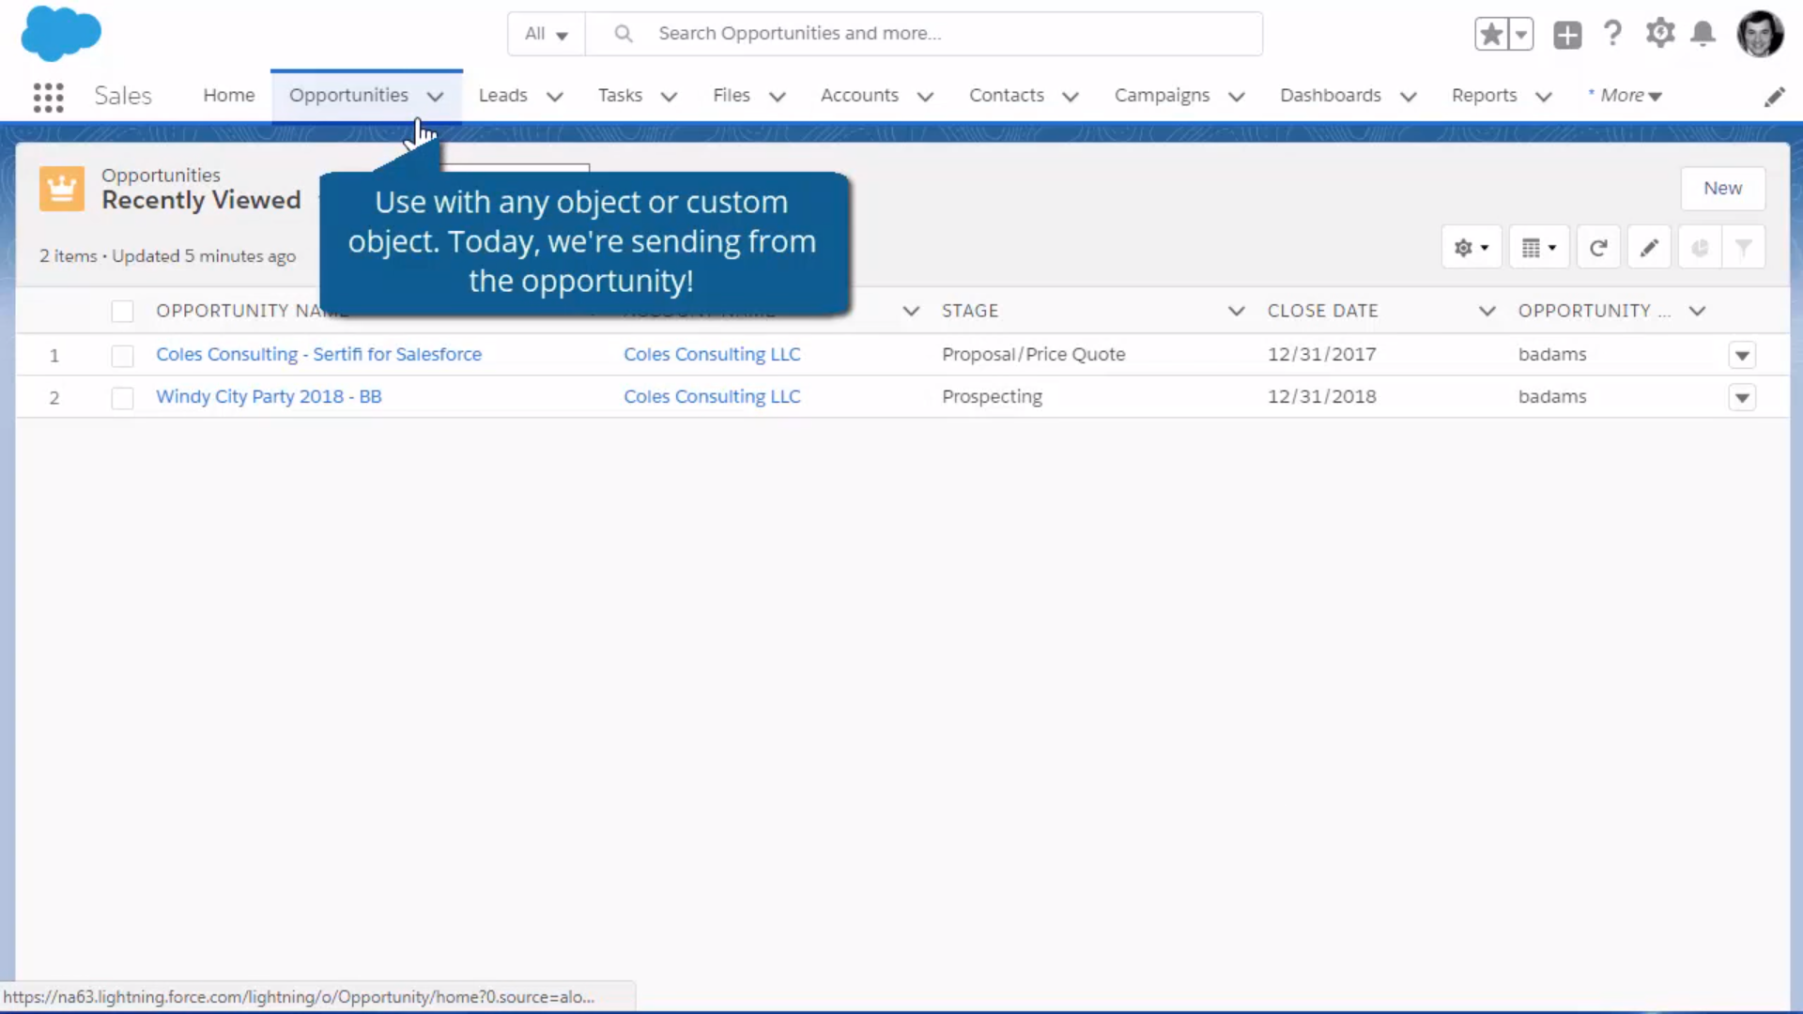
Task: Open the App Launcher waffle icon
Action: click(47, 96)
